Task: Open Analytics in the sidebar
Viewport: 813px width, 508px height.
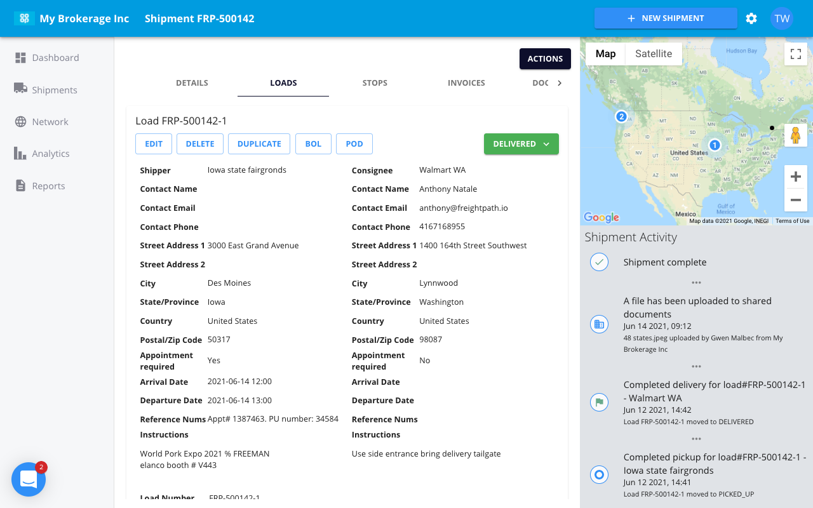Action: pyautogui.click(x=51, y=154)
